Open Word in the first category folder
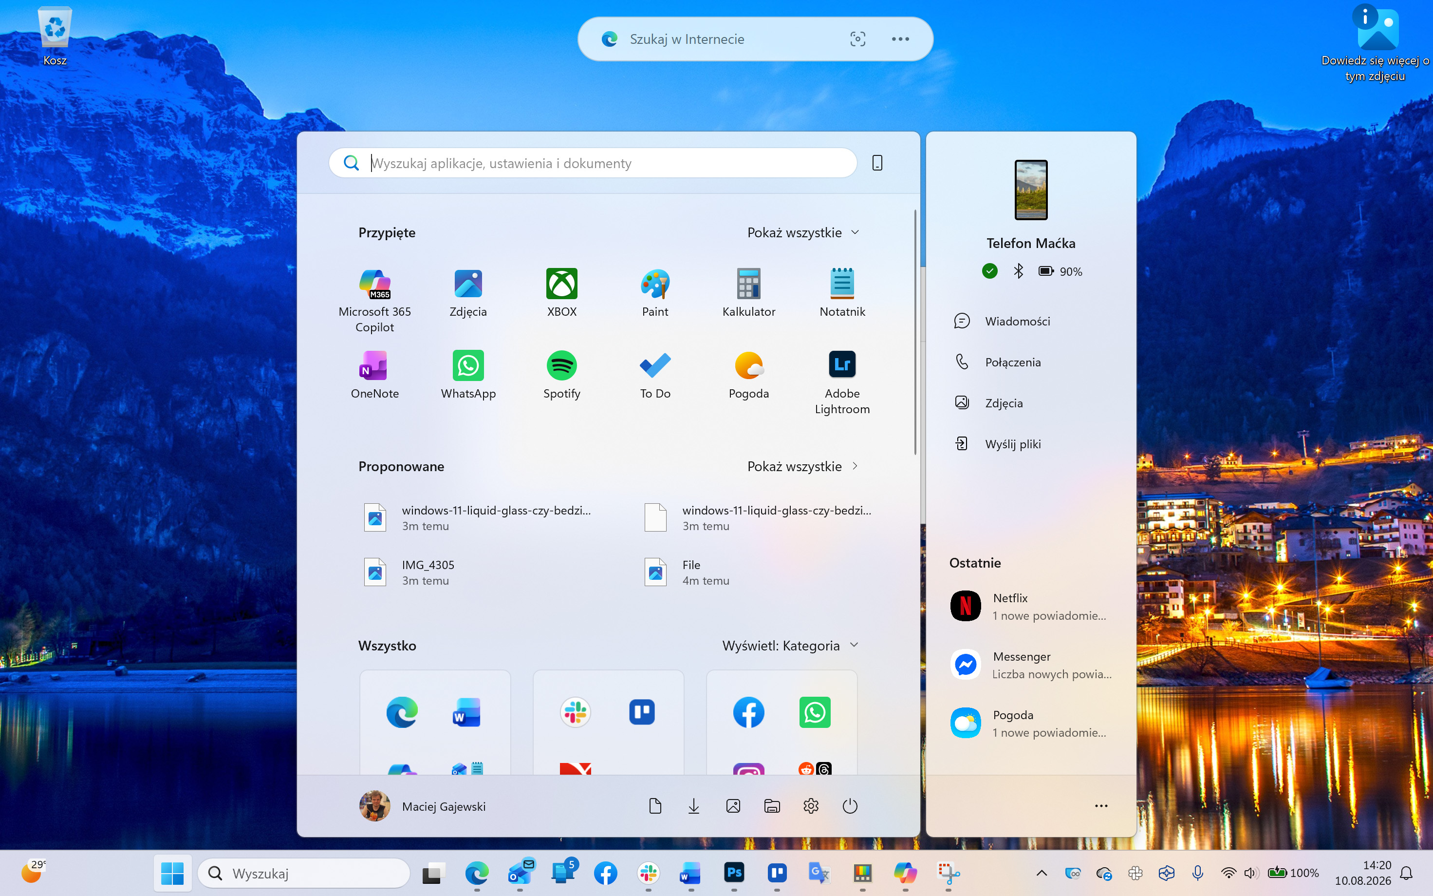 [x=466, y=712]
